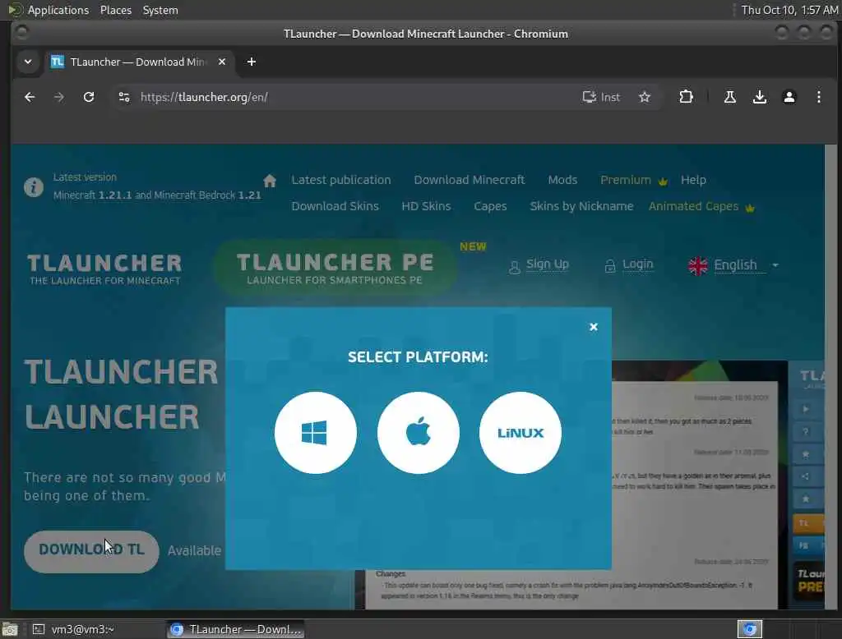The height and width of the screenshot is (639, 842).
Task: Close the TLauncher browser tab
Action: pos(222,62)
